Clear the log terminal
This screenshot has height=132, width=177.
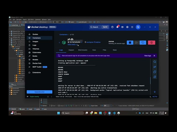tap(155, 77)
